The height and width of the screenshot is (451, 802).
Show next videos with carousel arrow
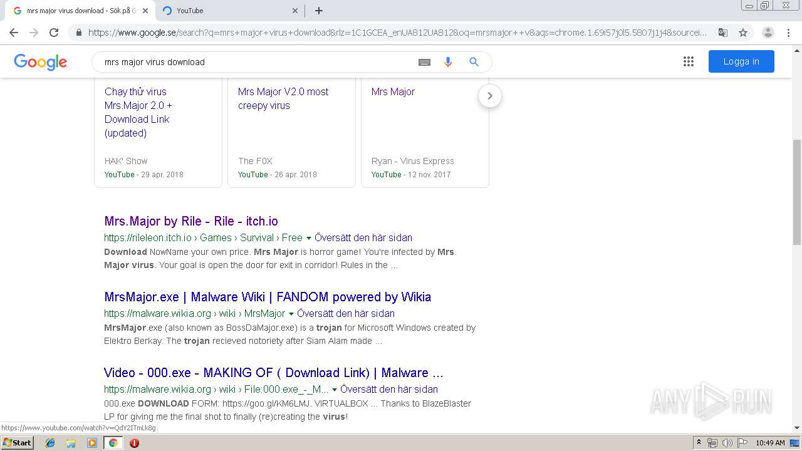coord(490,96)
